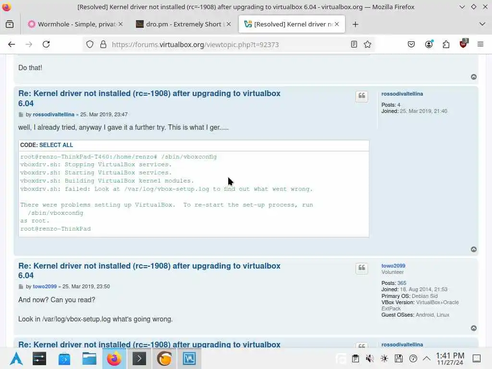
Task: Open rossodivaltellina profile above Posts: 4
Action: point(402,94)
